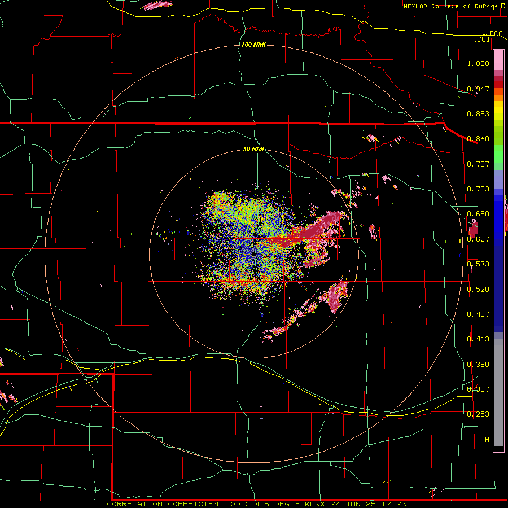This screenshot has height=508, width=508.
Task: Click the 0.840 scale value
Action: [x=478, y=139]
